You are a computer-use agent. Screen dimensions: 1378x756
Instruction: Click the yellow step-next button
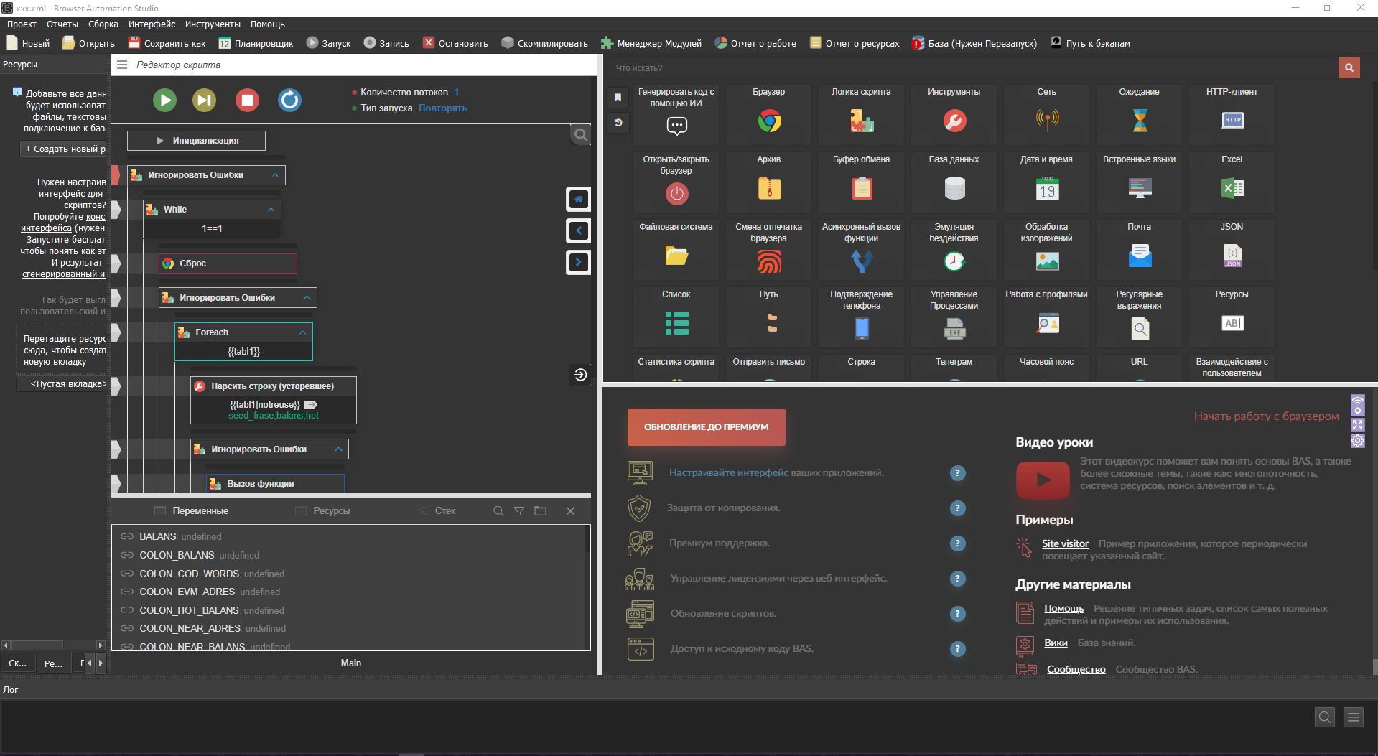[205, 100]
